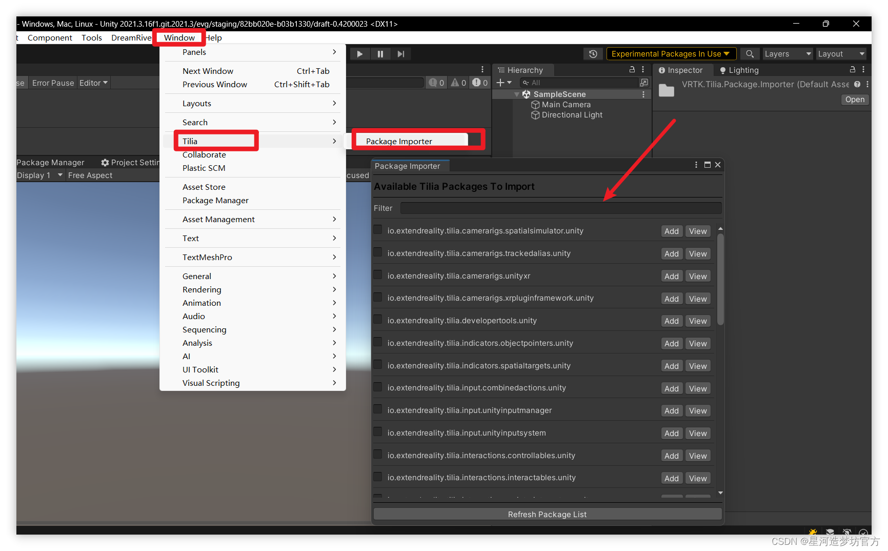Check the indicators.objectpointers.unity checkbox
The width and height of the screenshot is (888, 551).
378,342
